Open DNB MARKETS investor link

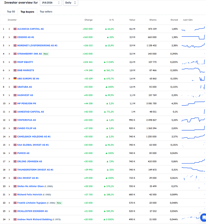click(x=26, y=70)
